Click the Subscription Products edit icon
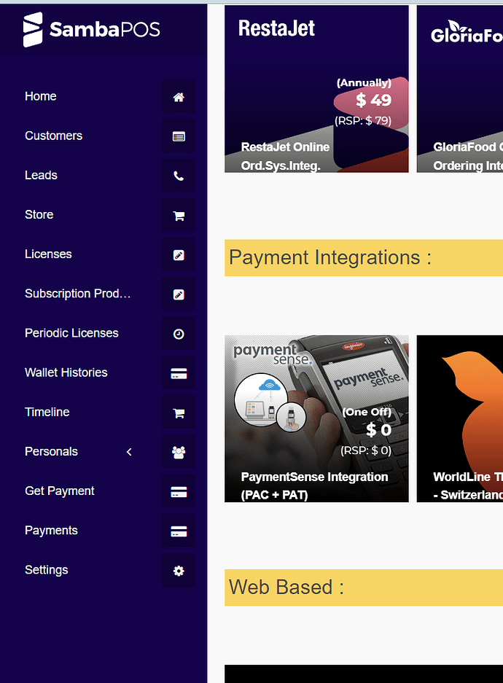The image size is (503, 683). point(179,294)
